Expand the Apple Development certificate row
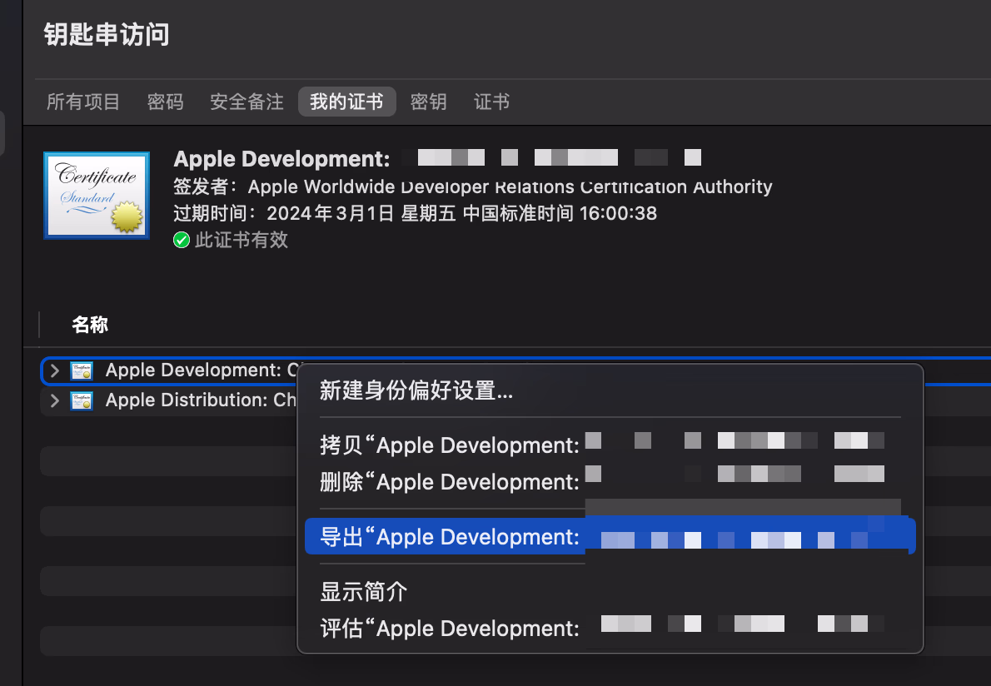 tap(55, 370)
